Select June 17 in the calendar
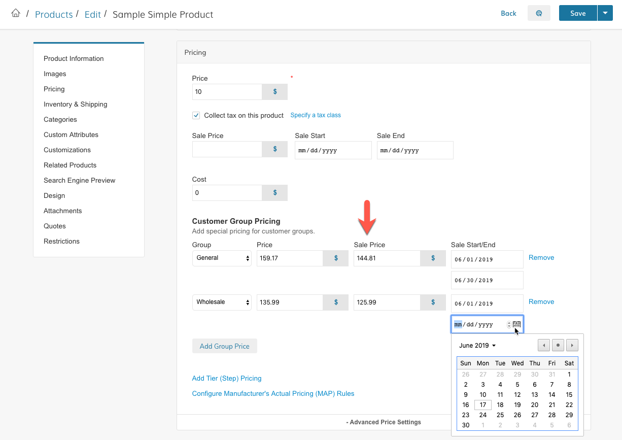Viewport: 622px width, 440px height. (x=483, y=405)
